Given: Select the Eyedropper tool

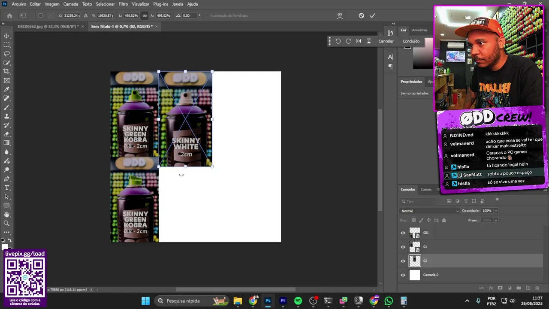Looking at the screenshot, I should 6,89.
